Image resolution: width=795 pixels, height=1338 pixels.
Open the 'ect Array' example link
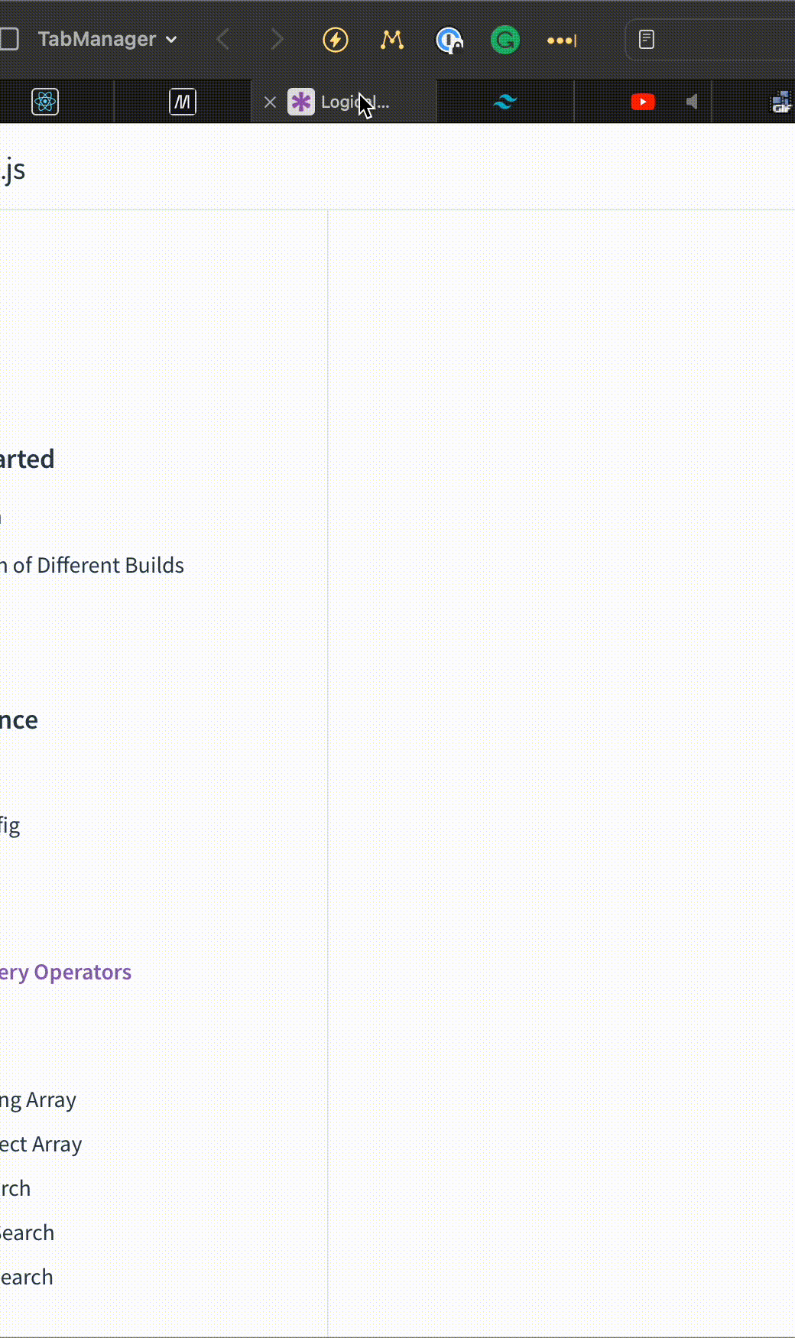tap(41, 1145)
